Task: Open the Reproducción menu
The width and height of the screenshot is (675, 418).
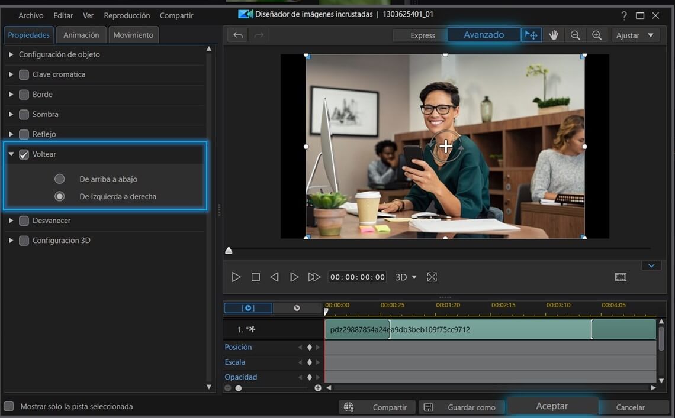Action: 127,15
